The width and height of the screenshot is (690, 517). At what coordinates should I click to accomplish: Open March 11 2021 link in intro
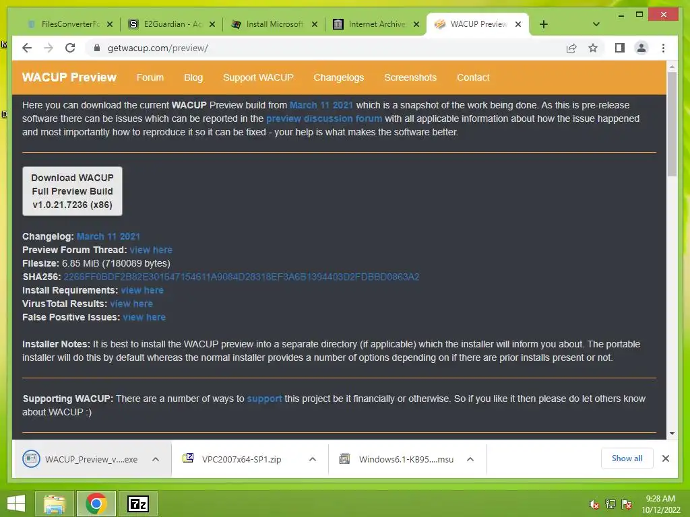[x=321, y=105]
